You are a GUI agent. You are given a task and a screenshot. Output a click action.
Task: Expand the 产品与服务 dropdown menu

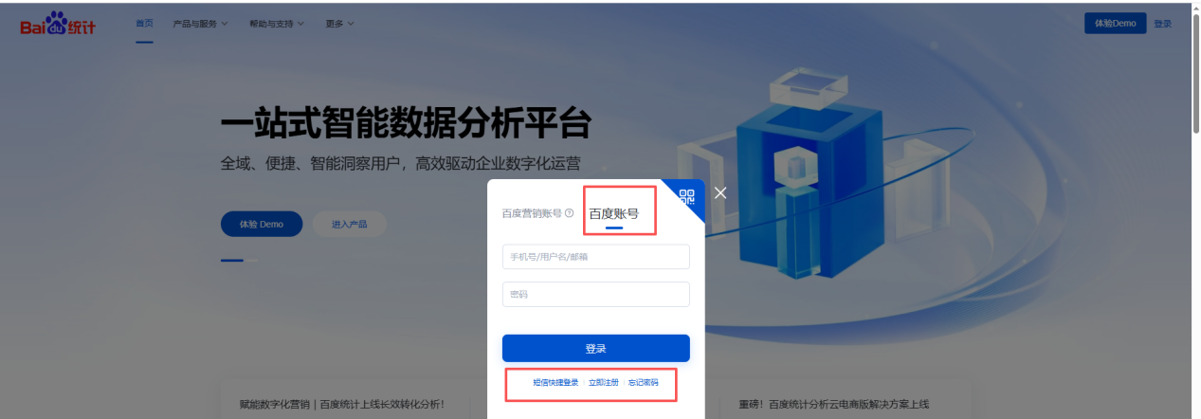coord(200,24)
